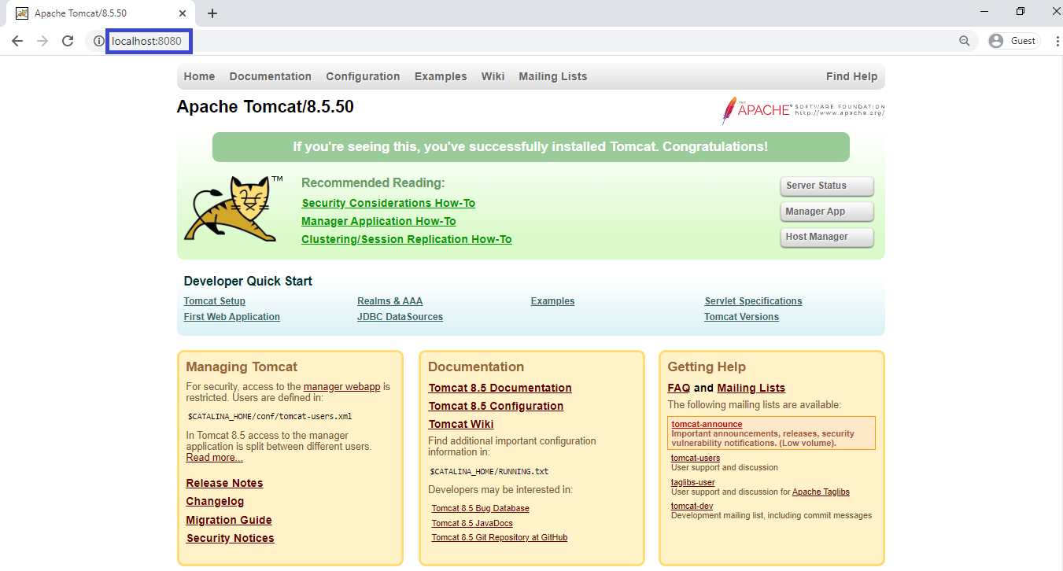The width and height of the screenshot is (1063, 571).
Task: Open the Configuration navigation item
Action: [x=363, y=76]
